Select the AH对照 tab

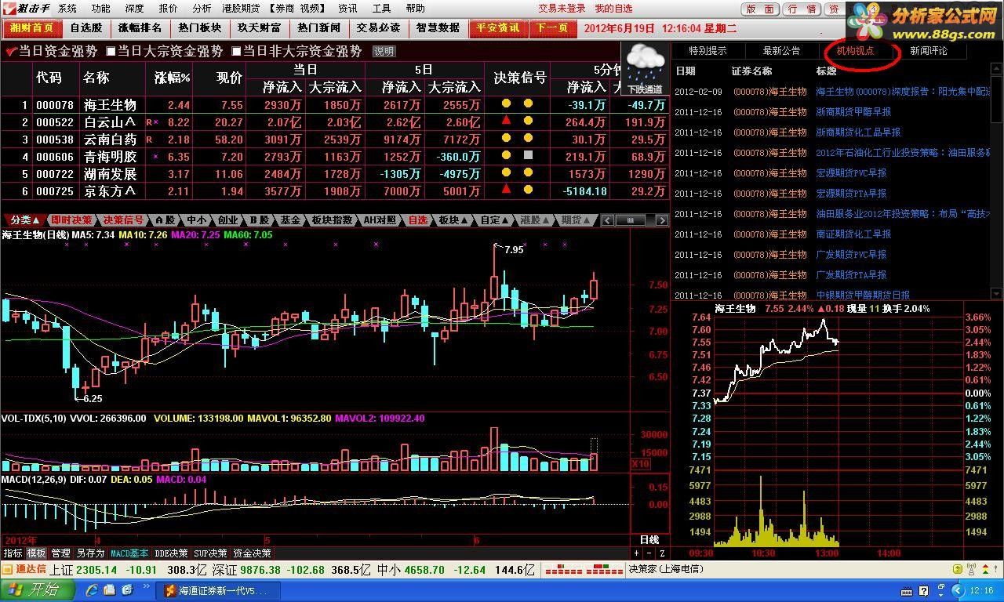click(x=380, y=220)
